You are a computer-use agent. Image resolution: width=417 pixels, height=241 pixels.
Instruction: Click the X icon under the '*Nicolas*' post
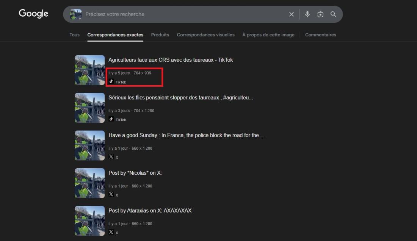coord(111,194)
